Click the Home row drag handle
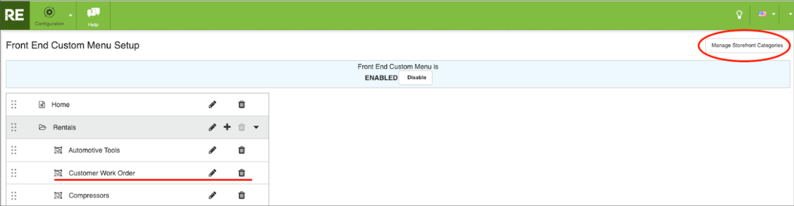Image resolution: width=794 pixels, height=206 pixels. tap(14, 105)
